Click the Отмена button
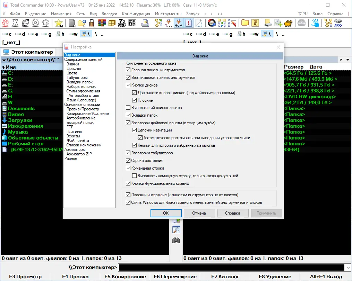 (199, 213)
